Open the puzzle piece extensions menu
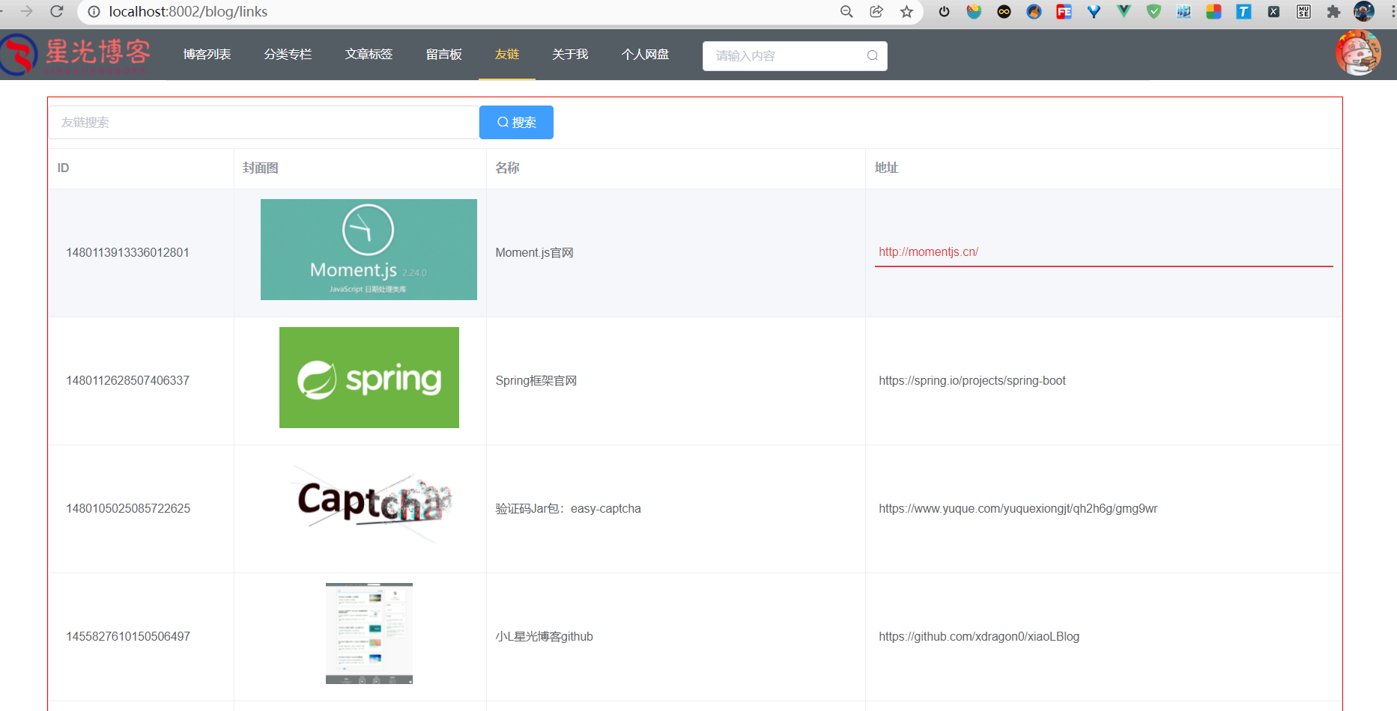 [x=1333, y=11]
